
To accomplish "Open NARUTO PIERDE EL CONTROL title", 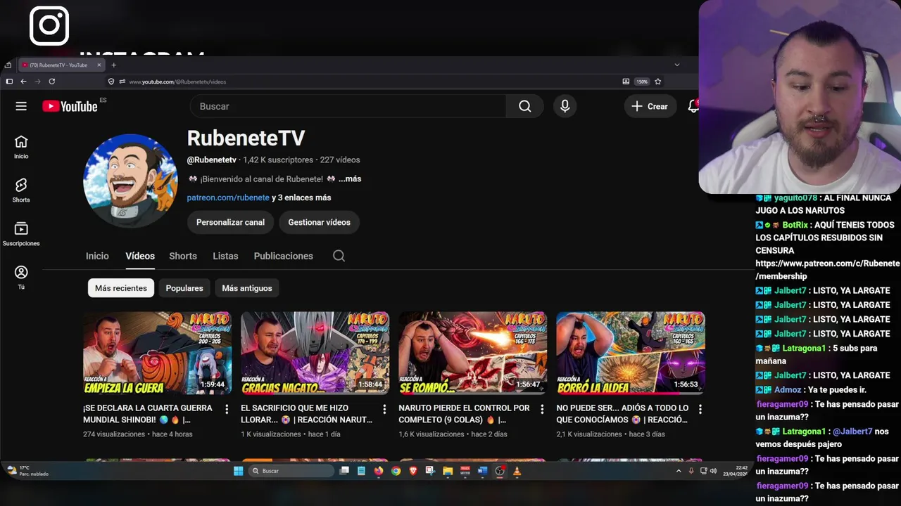I will pyautogui.click(x=464, y=414).
